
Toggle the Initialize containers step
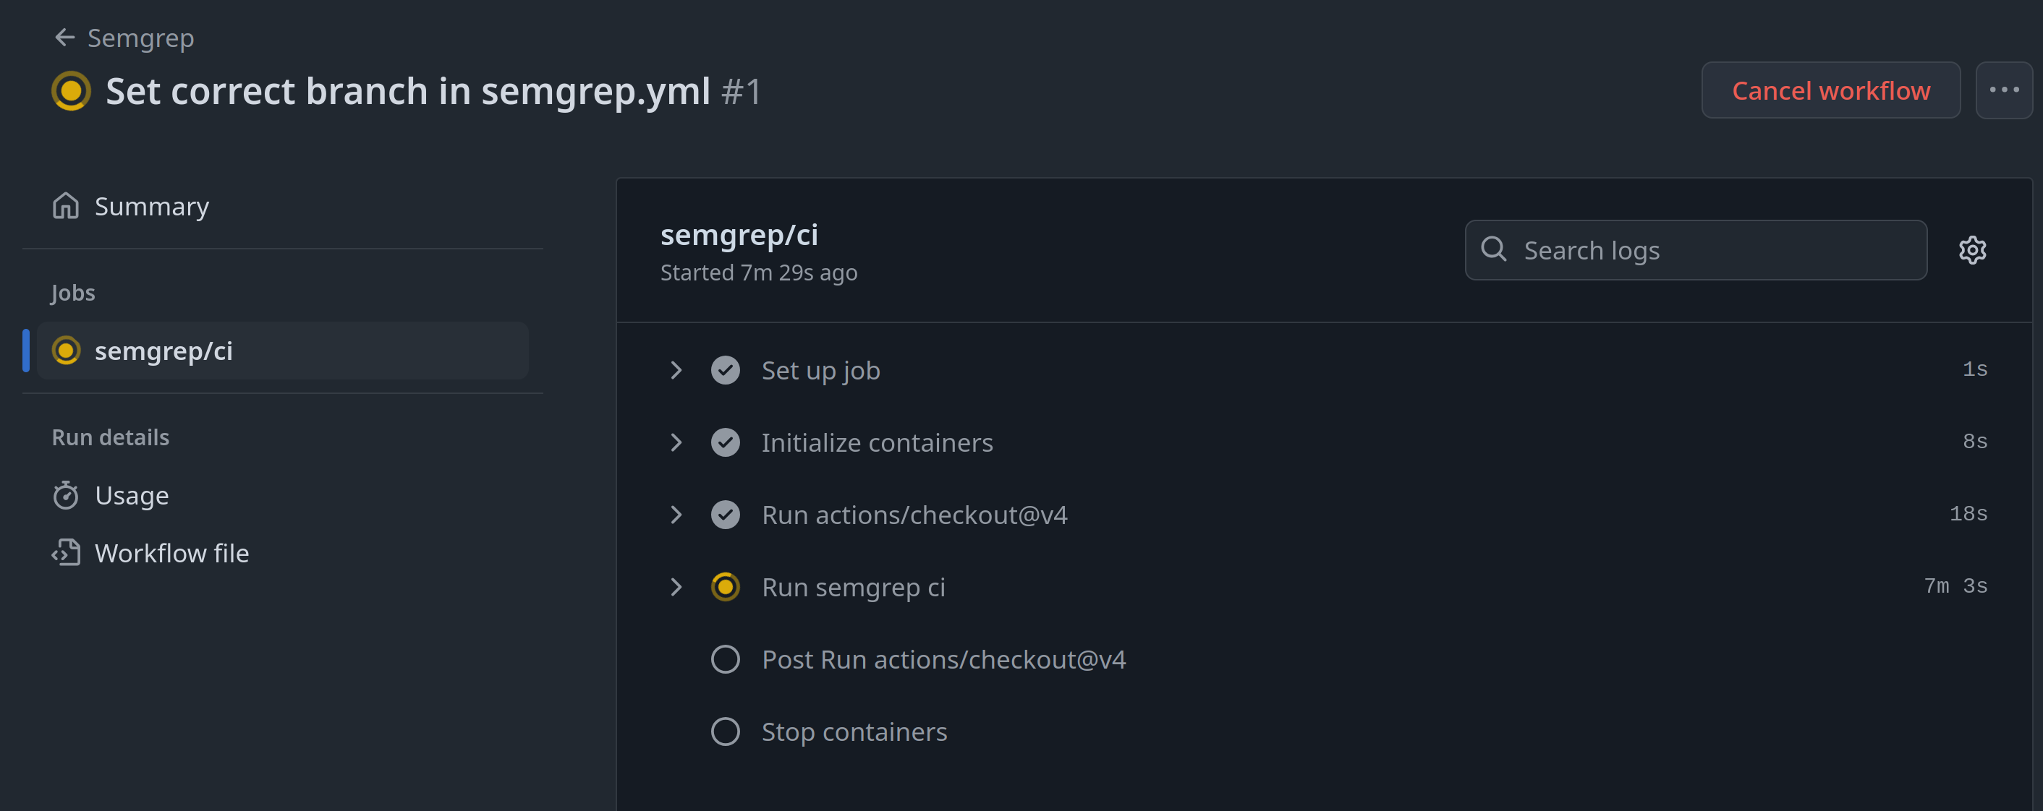[x=678, y=442]
